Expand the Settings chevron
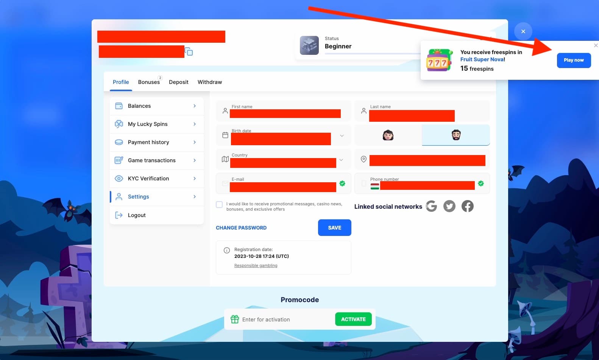 click(195, 197)
